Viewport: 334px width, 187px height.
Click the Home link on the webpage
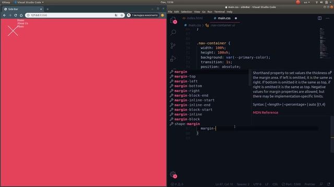[21, 20]
